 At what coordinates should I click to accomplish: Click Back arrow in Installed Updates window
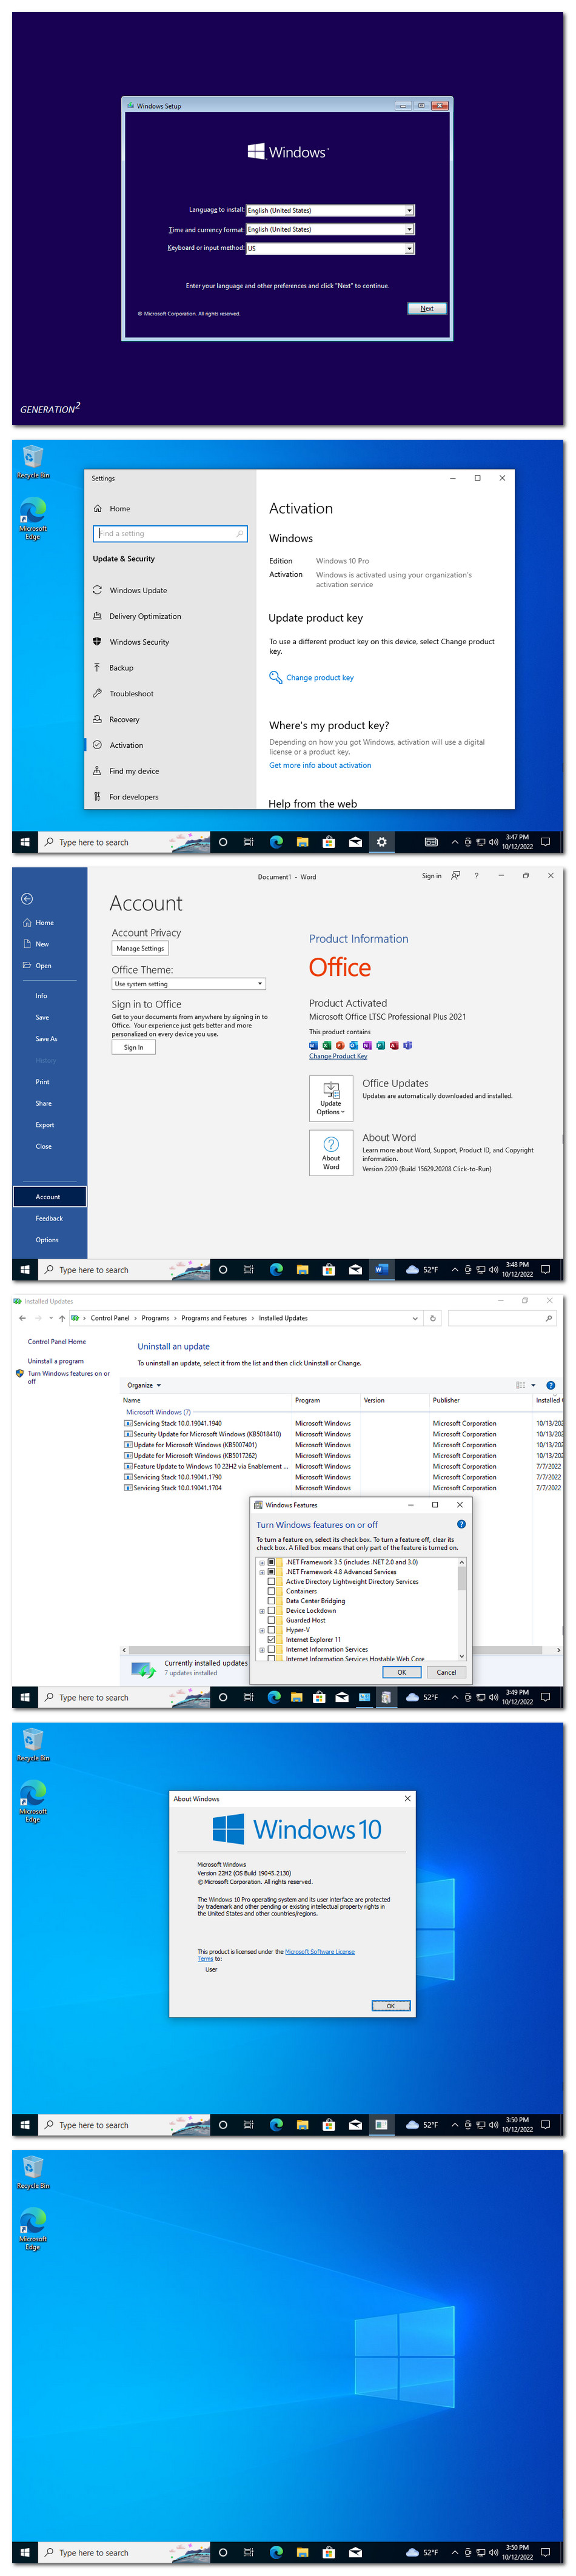click(x=23, y=1318)
